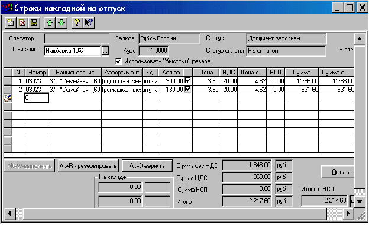Click the pencil edit marker on third row
369x225 pixels.
click(8, 98)
